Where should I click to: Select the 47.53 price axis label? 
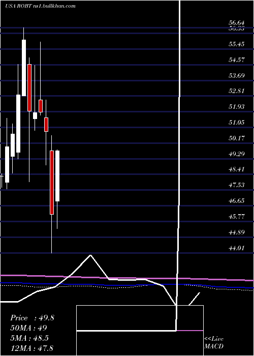coord(237,185)
